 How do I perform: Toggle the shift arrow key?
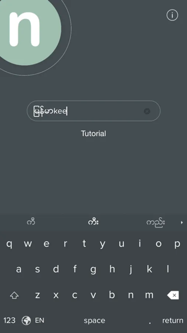point(14,295)
